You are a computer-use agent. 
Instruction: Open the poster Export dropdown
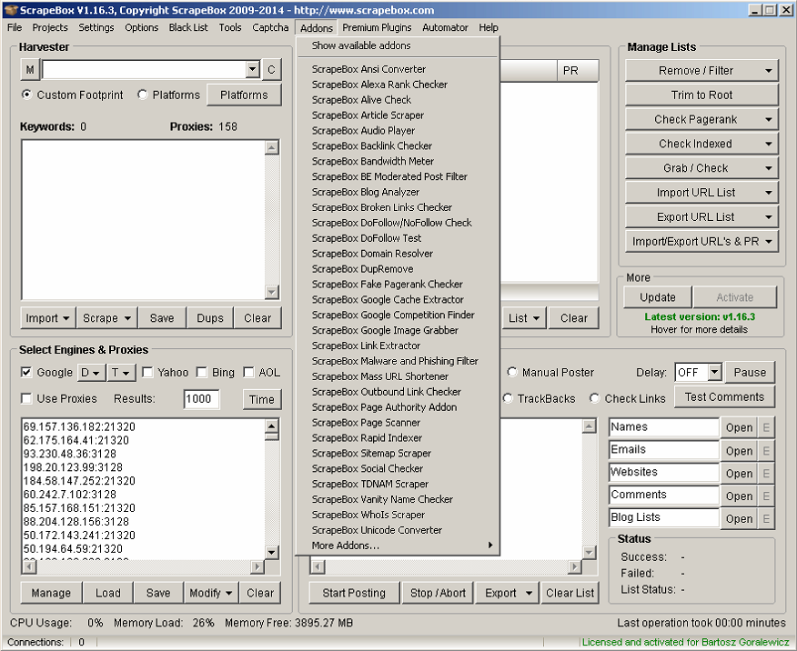point(508,593)
